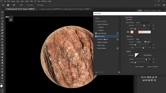
Task: Click the trash icon to delete effect
Action: (119, 72)
